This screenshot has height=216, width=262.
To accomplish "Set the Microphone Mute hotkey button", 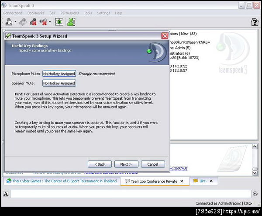I will coord(59,73).
